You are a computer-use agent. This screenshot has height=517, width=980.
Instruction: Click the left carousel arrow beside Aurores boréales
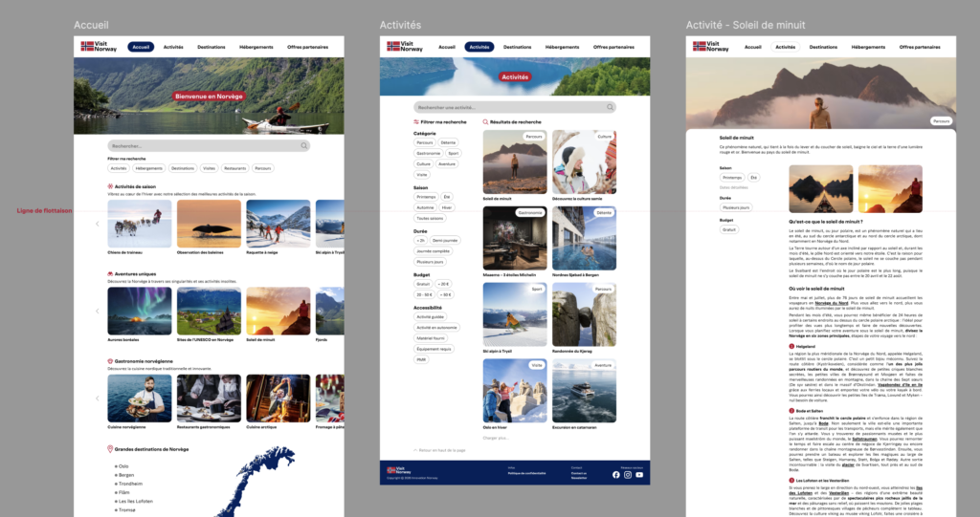(97, 311)
